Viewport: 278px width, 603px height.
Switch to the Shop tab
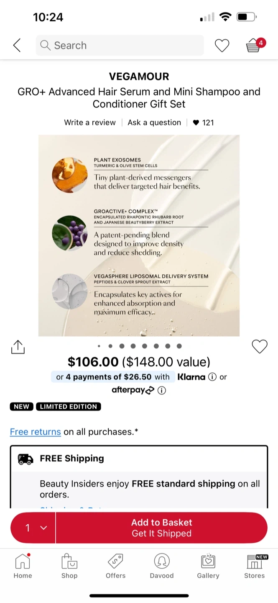(69, 566)
